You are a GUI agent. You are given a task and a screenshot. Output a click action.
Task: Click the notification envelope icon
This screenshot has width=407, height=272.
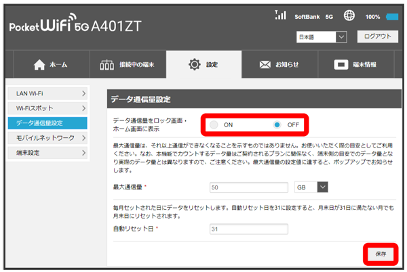tap(266, 65)
